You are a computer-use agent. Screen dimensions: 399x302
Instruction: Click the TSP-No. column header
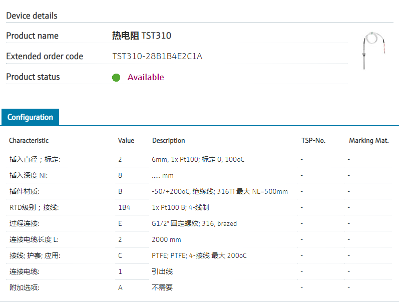click(x=313, y=141)
